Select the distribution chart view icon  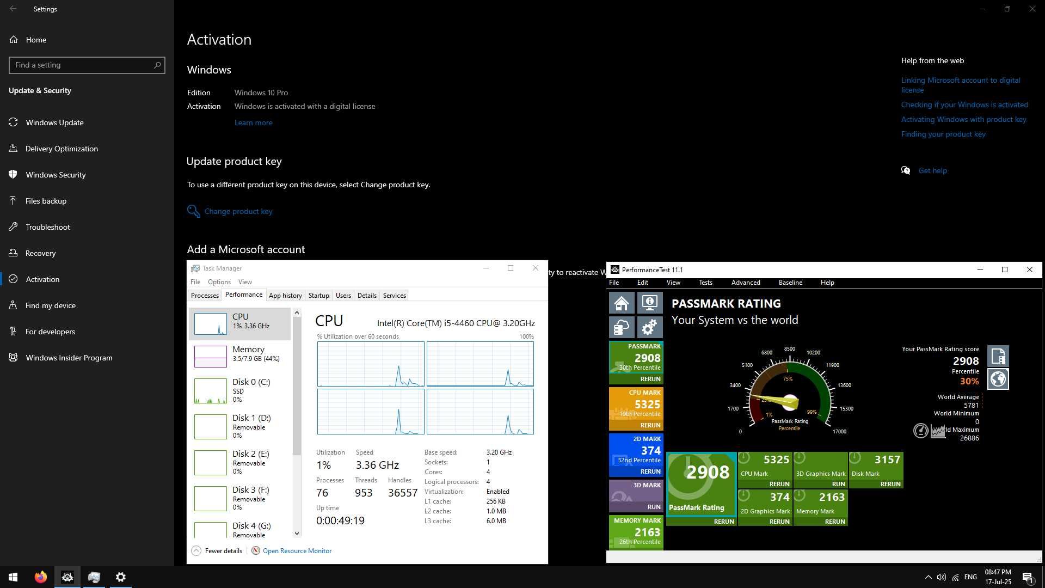tap(938, 431)
